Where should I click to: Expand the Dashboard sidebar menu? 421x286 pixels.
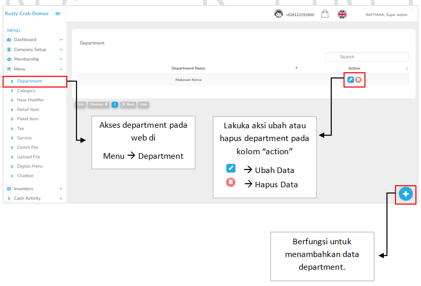pos(34,40)
